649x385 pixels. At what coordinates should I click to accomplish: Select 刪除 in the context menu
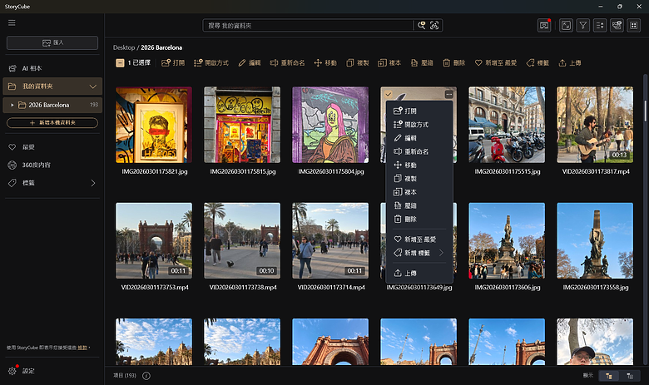pos(409,219)
